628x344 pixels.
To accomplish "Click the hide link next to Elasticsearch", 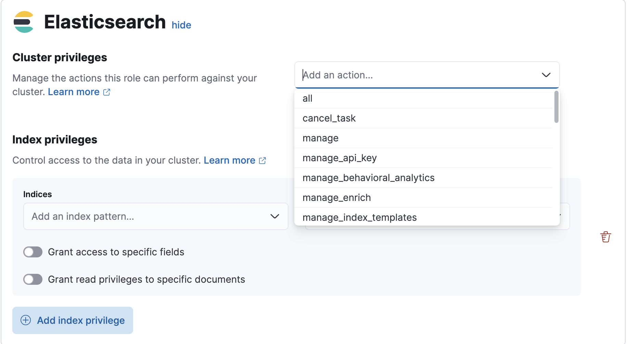I will (181, 25).
